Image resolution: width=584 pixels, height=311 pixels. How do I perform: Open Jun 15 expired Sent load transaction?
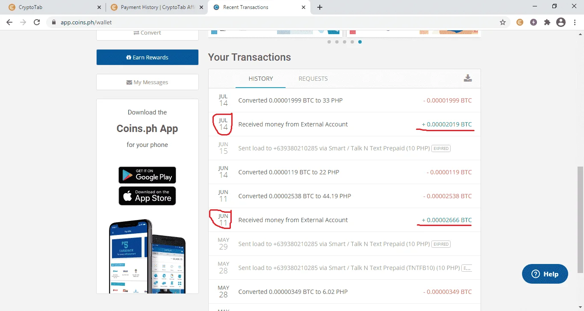(345, 148)
